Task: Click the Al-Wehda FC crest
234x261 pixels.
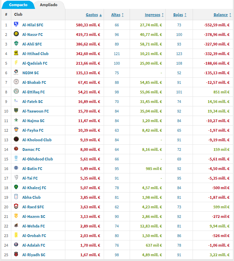Action: [x=16, y=225]
